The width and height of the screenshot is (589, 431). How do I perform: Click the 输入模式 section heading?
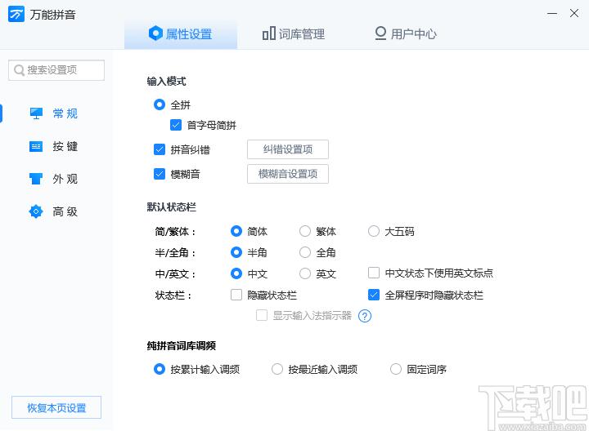pos(166,82)
